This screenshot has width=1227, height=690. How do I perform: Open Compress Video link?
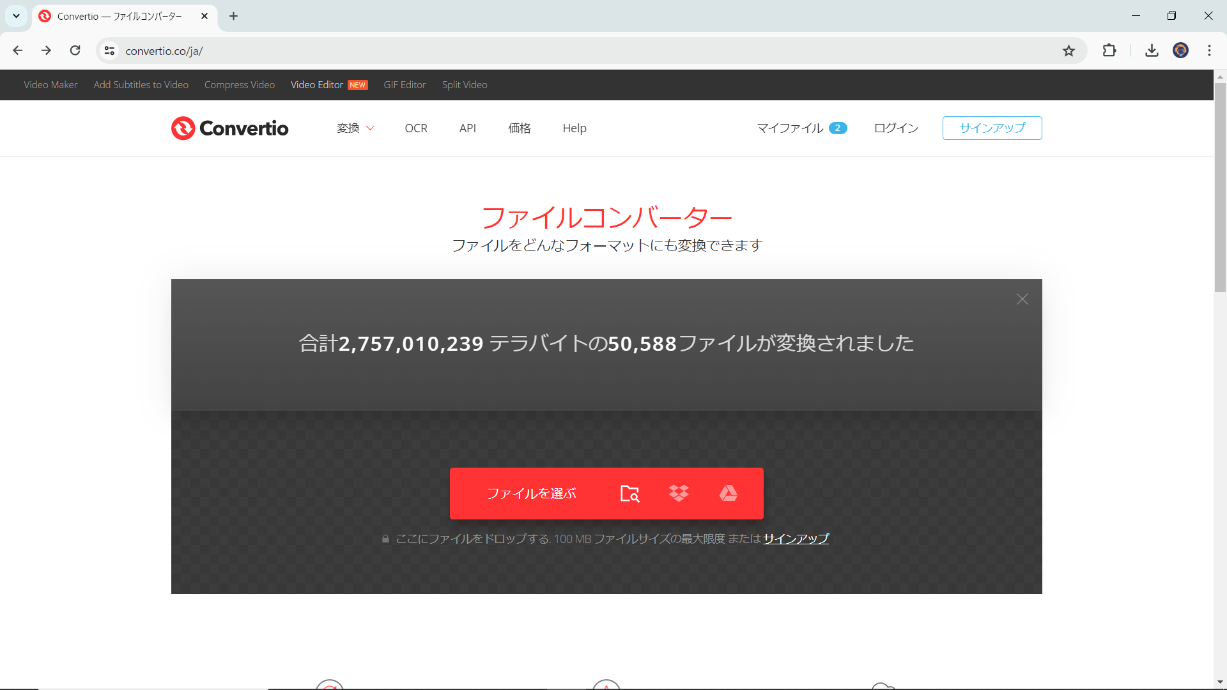(x=240, y=85)
